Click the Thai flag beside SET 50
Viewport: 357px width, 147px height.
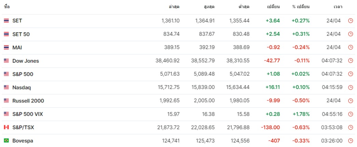click(6, 34)
